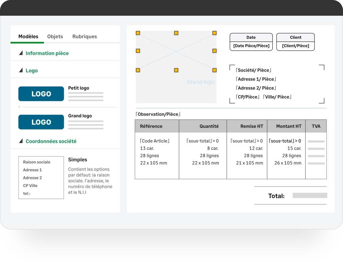Click the middle-right logo resize handle

214,51
